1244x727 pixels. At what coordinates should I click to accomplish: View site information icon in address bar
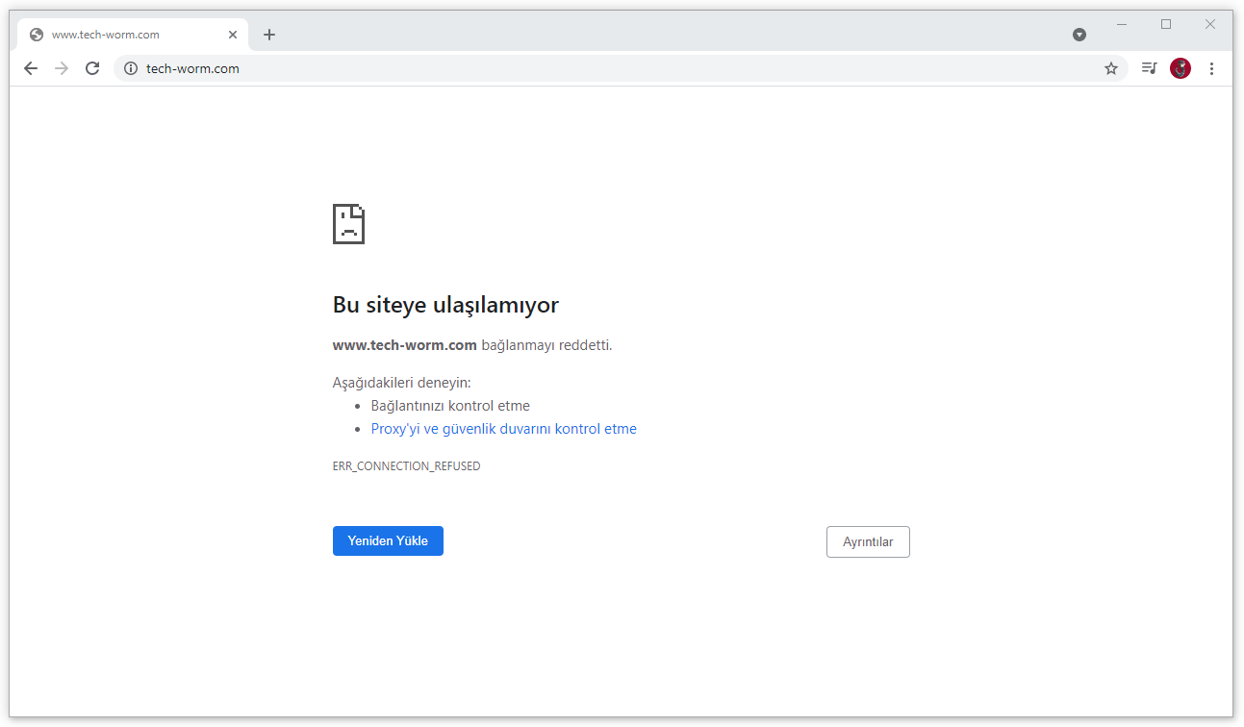tap(131, 68)
